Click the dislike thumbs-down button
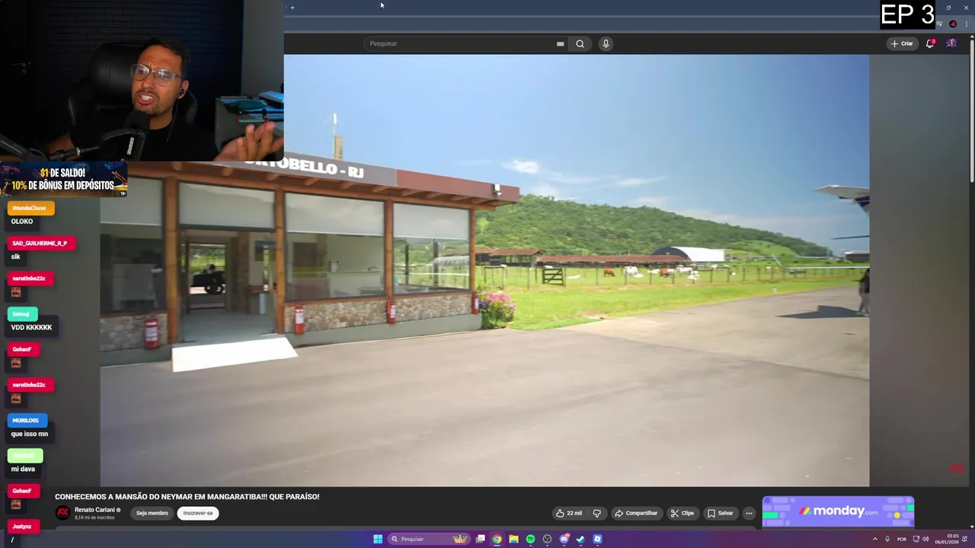The width and height of the screenshot is (975, 548). (597, 513)
